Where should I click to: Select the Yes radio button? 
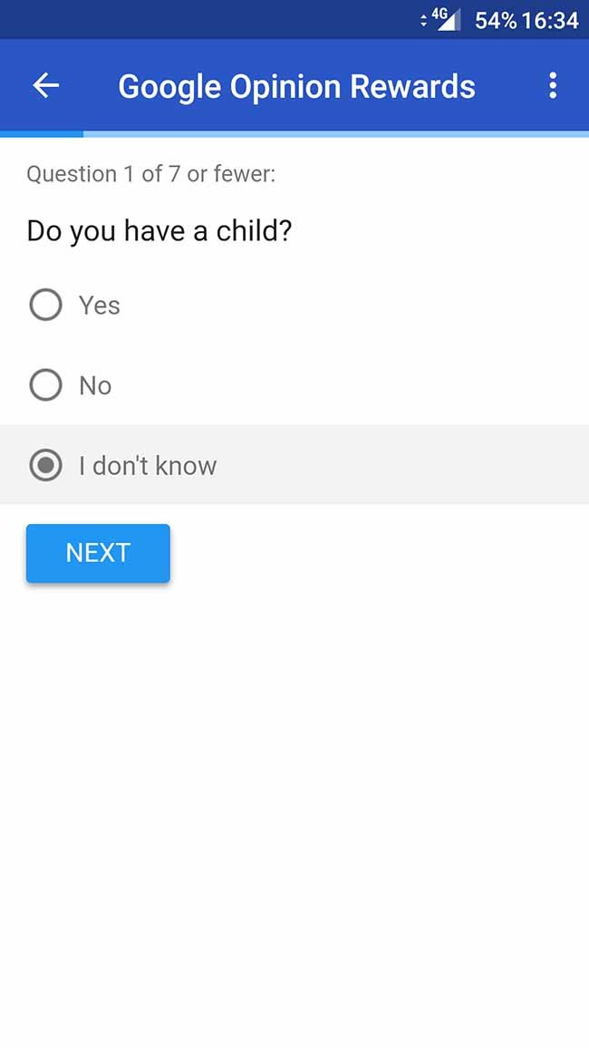pyautogui.click(x=45, y=305)
